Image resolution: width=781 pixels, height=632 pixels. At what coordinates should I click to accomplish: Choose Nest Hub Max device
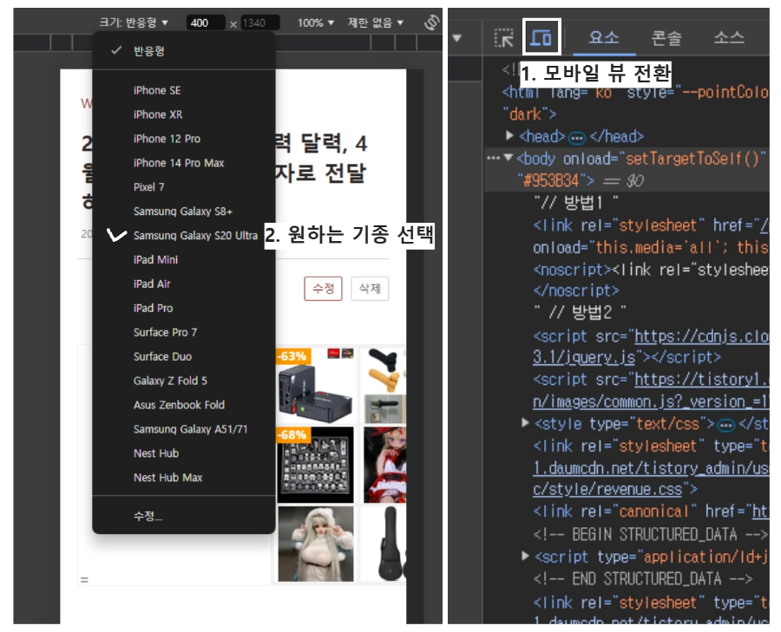tap(184, 478)
